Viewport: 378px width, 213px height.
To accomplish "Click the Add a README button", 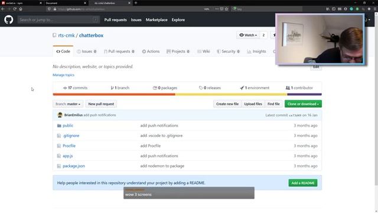I will click(303, 183).
